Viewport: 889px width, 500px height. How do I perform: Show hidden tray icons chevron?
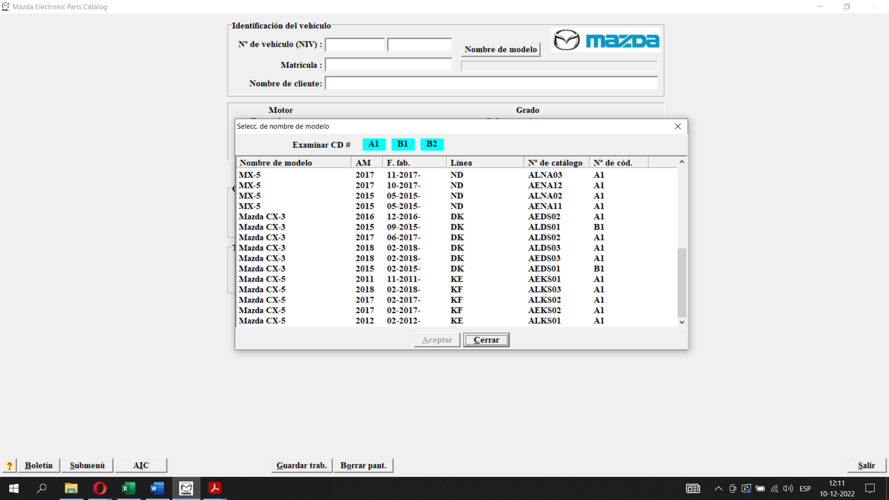718,488
